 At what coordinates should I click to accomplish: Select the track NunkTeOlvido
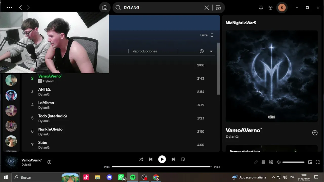tap(50, 129)
